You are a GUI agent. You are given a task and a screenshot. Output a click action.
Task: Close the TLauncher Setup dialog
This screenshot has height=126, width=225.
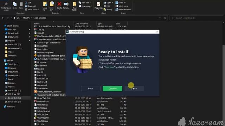click(x=157, y=31)
